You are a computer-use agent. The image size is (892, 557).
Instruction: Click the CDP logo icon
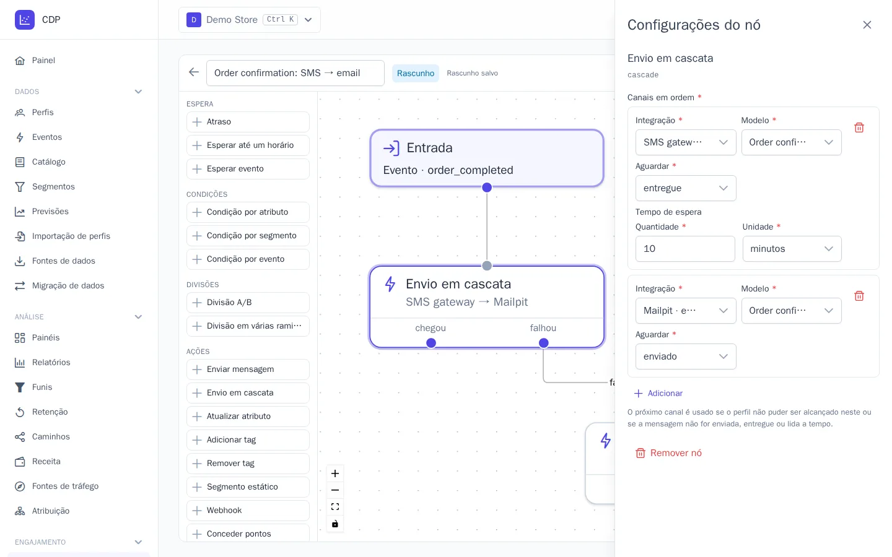[25, 20]
